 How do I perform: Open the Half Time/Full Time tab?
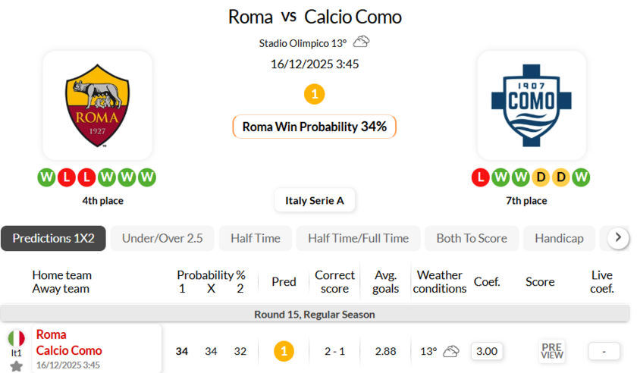(x=358, y=238)
